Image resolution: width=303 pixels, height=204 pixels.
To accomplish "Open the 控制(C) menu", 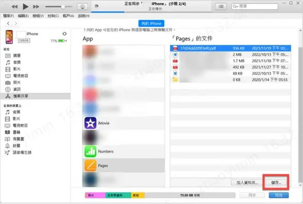I will coord(53,16).
